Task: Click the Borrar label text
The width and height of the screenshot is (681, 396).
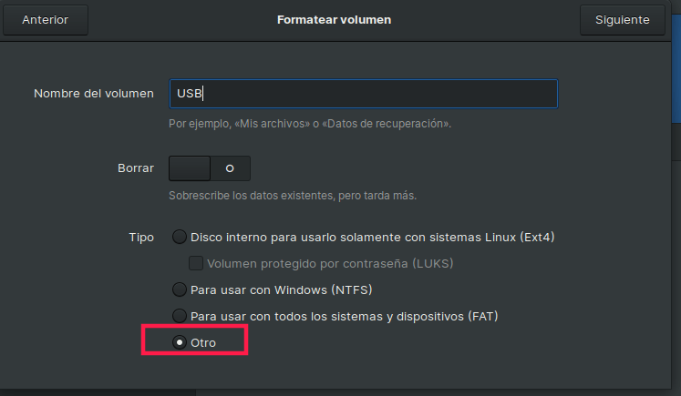Action: point(136,168)
